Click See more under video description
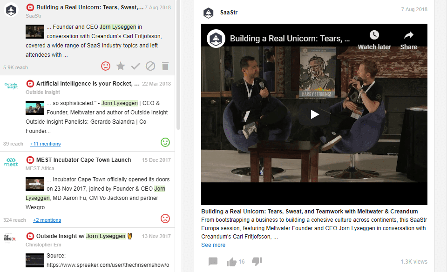Viewport: 447px width, 272px height. [x=213, y=245]
